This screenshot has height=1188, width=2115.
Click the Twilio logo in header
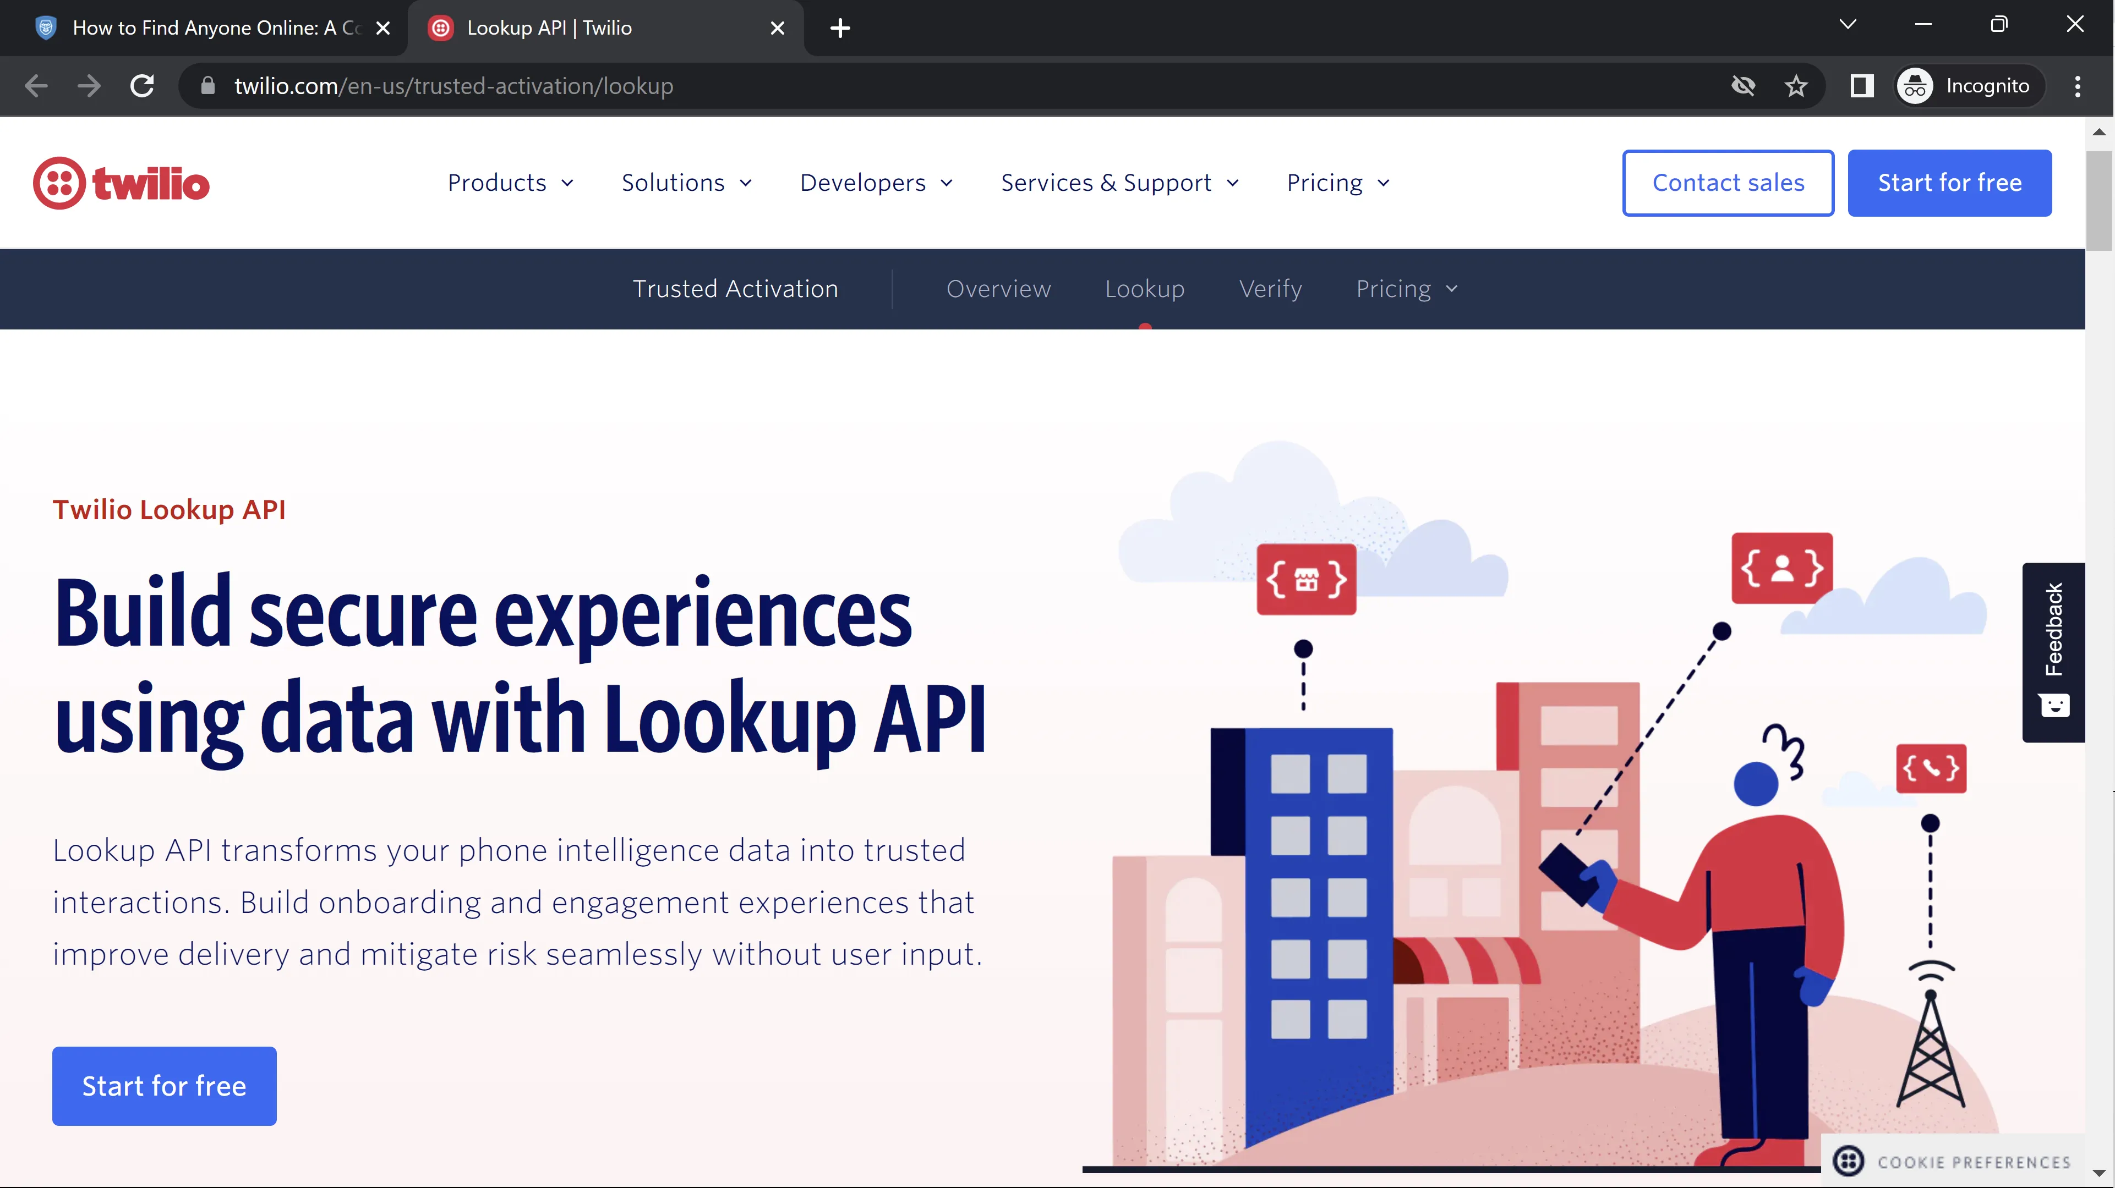click(122, 183)
